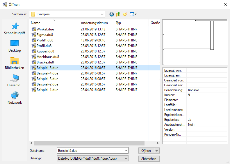The image size is (230, 164).
Task: Click the Knoten value 9
Action: [x=189, y=95]
